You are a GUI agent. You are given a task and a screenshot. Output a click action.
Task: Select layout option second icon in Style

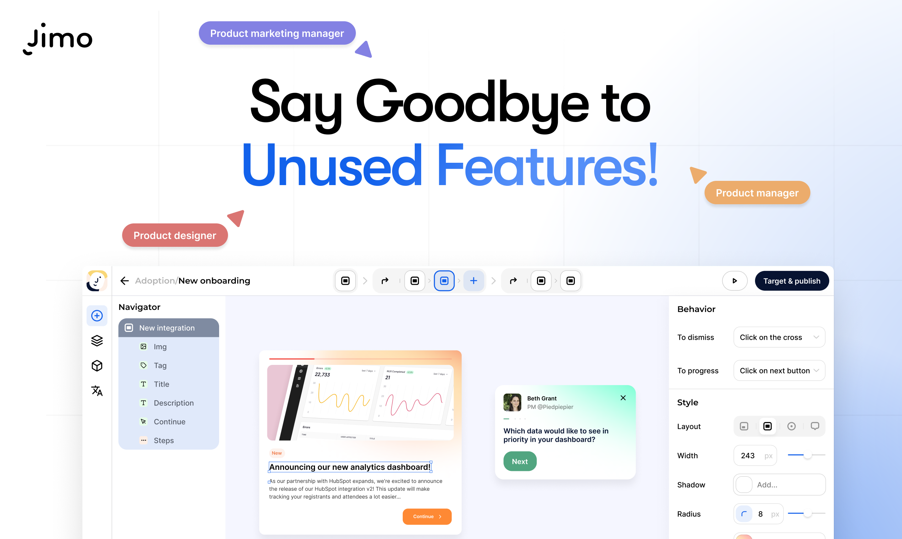coord(768,426)
